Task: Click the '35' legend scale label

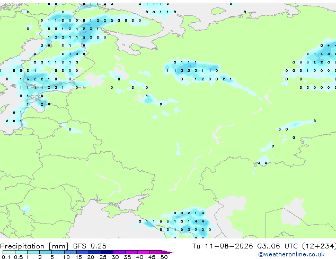Action: tap(127, 257)
